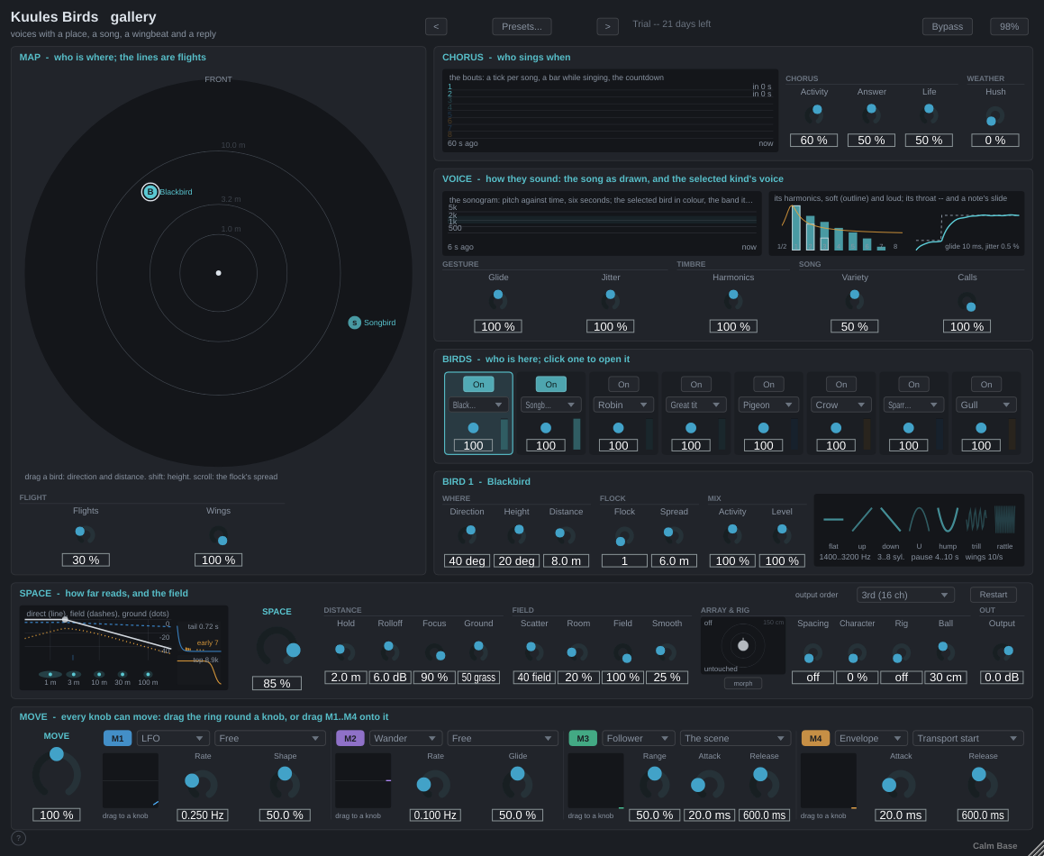This screenshot has width=1044, height=856.
Task: Click the M3 modulator badge
Action: click(583, 738)
